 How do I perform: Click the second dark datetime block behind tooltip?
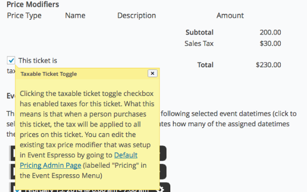tap(88, 171)
